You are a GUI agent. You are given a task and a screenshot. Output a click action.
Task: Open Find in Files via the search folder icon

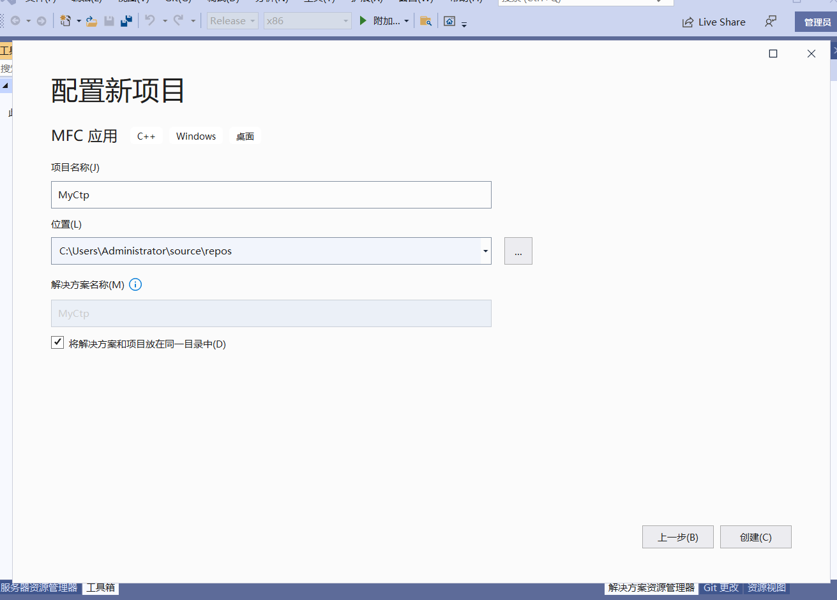coord(425,21)
